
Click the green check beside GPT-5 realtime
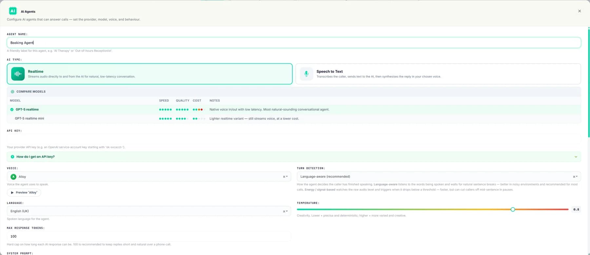click(12, 109)
